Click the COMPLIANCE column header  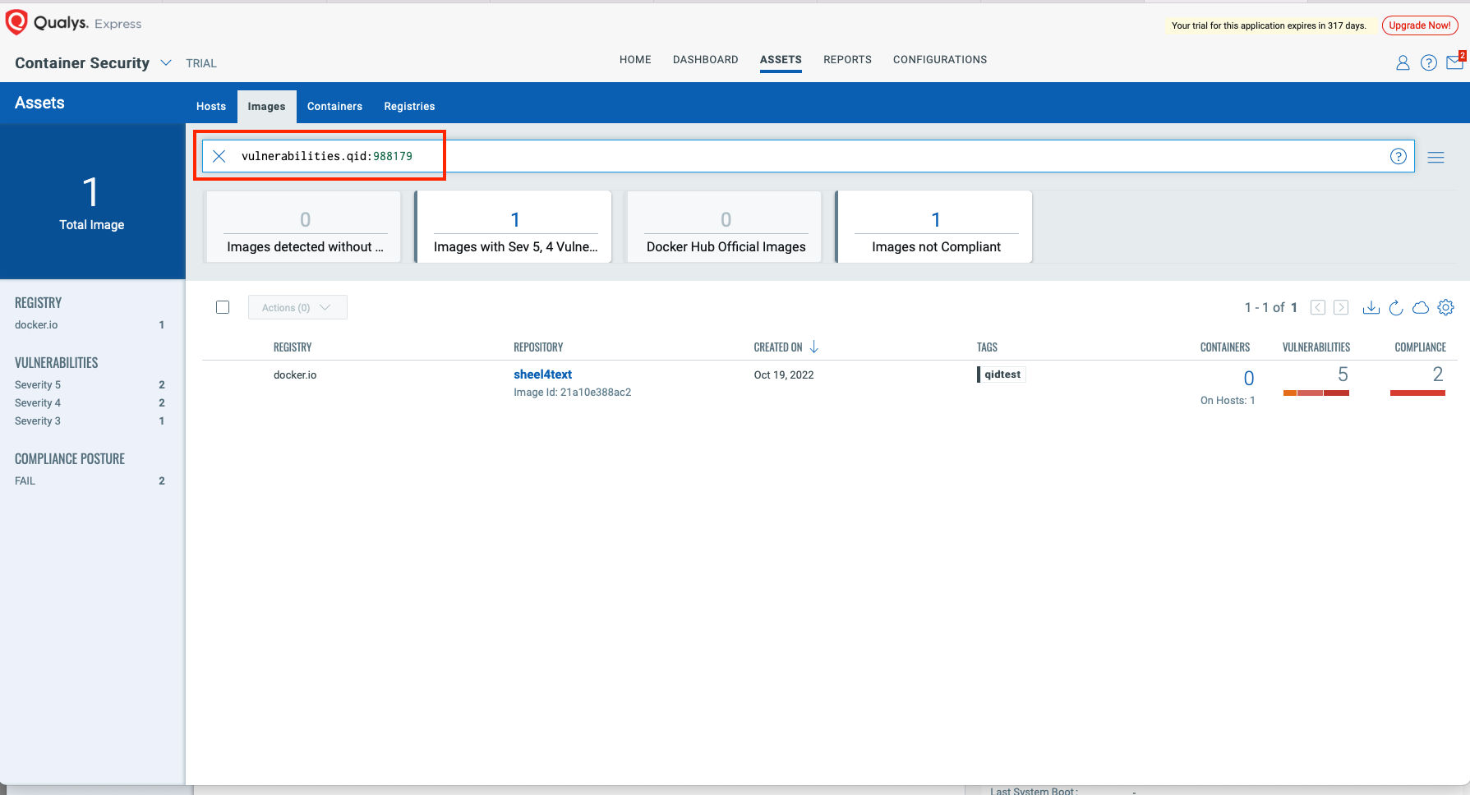(x=1420, y=347)
